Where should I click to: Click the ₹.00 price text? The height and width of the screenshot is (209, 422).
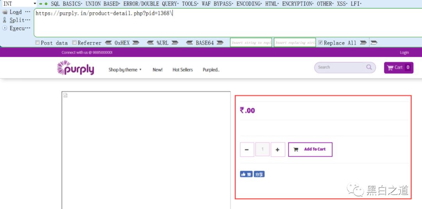click(x=247, y=110)
